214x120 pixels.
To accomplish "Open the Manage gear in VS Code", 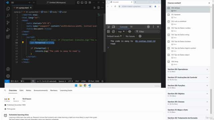I will (x=8, y=76).
